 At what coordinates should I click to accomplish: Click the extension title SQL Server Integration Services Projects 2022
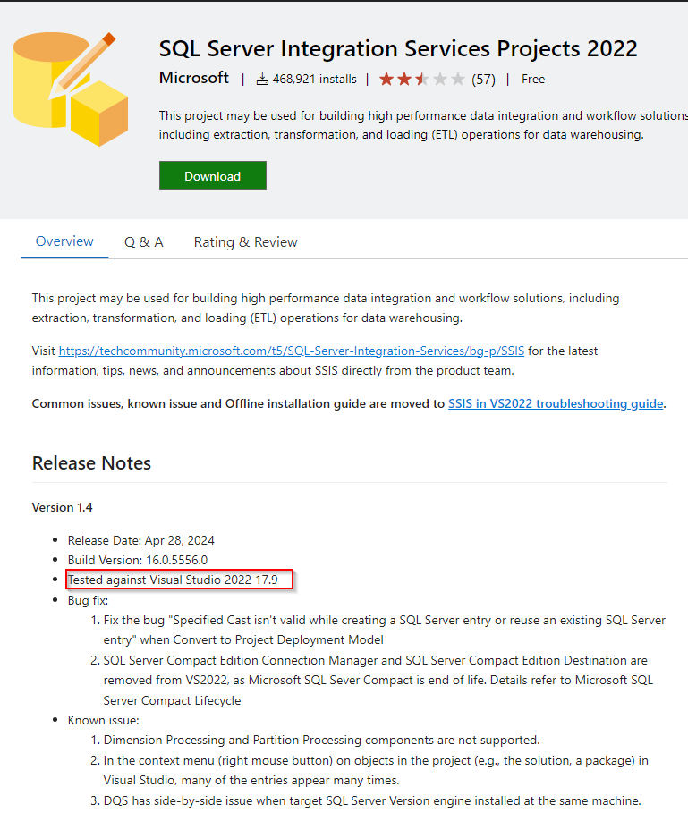tap(397, 48)
